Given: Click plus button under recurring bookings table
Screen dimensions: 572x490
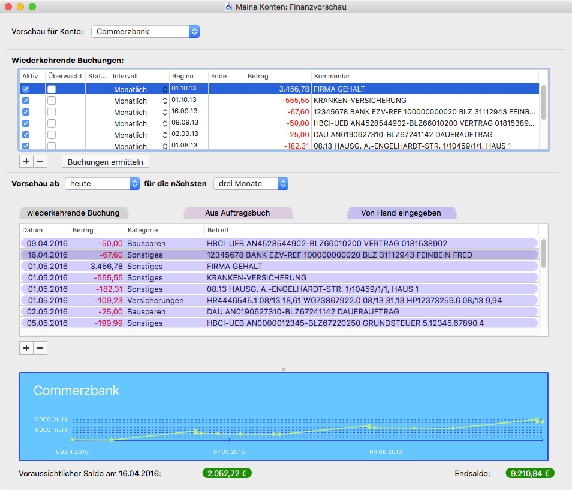Looking at the screenshot, I should click(26, 161).
